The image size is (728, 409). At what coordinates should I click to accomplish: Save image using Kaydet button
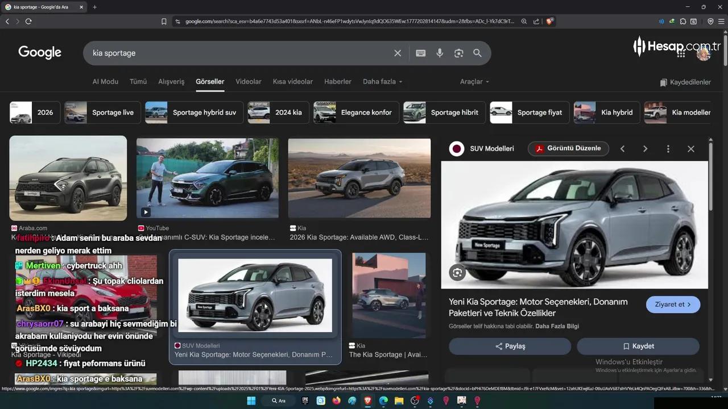638,346
